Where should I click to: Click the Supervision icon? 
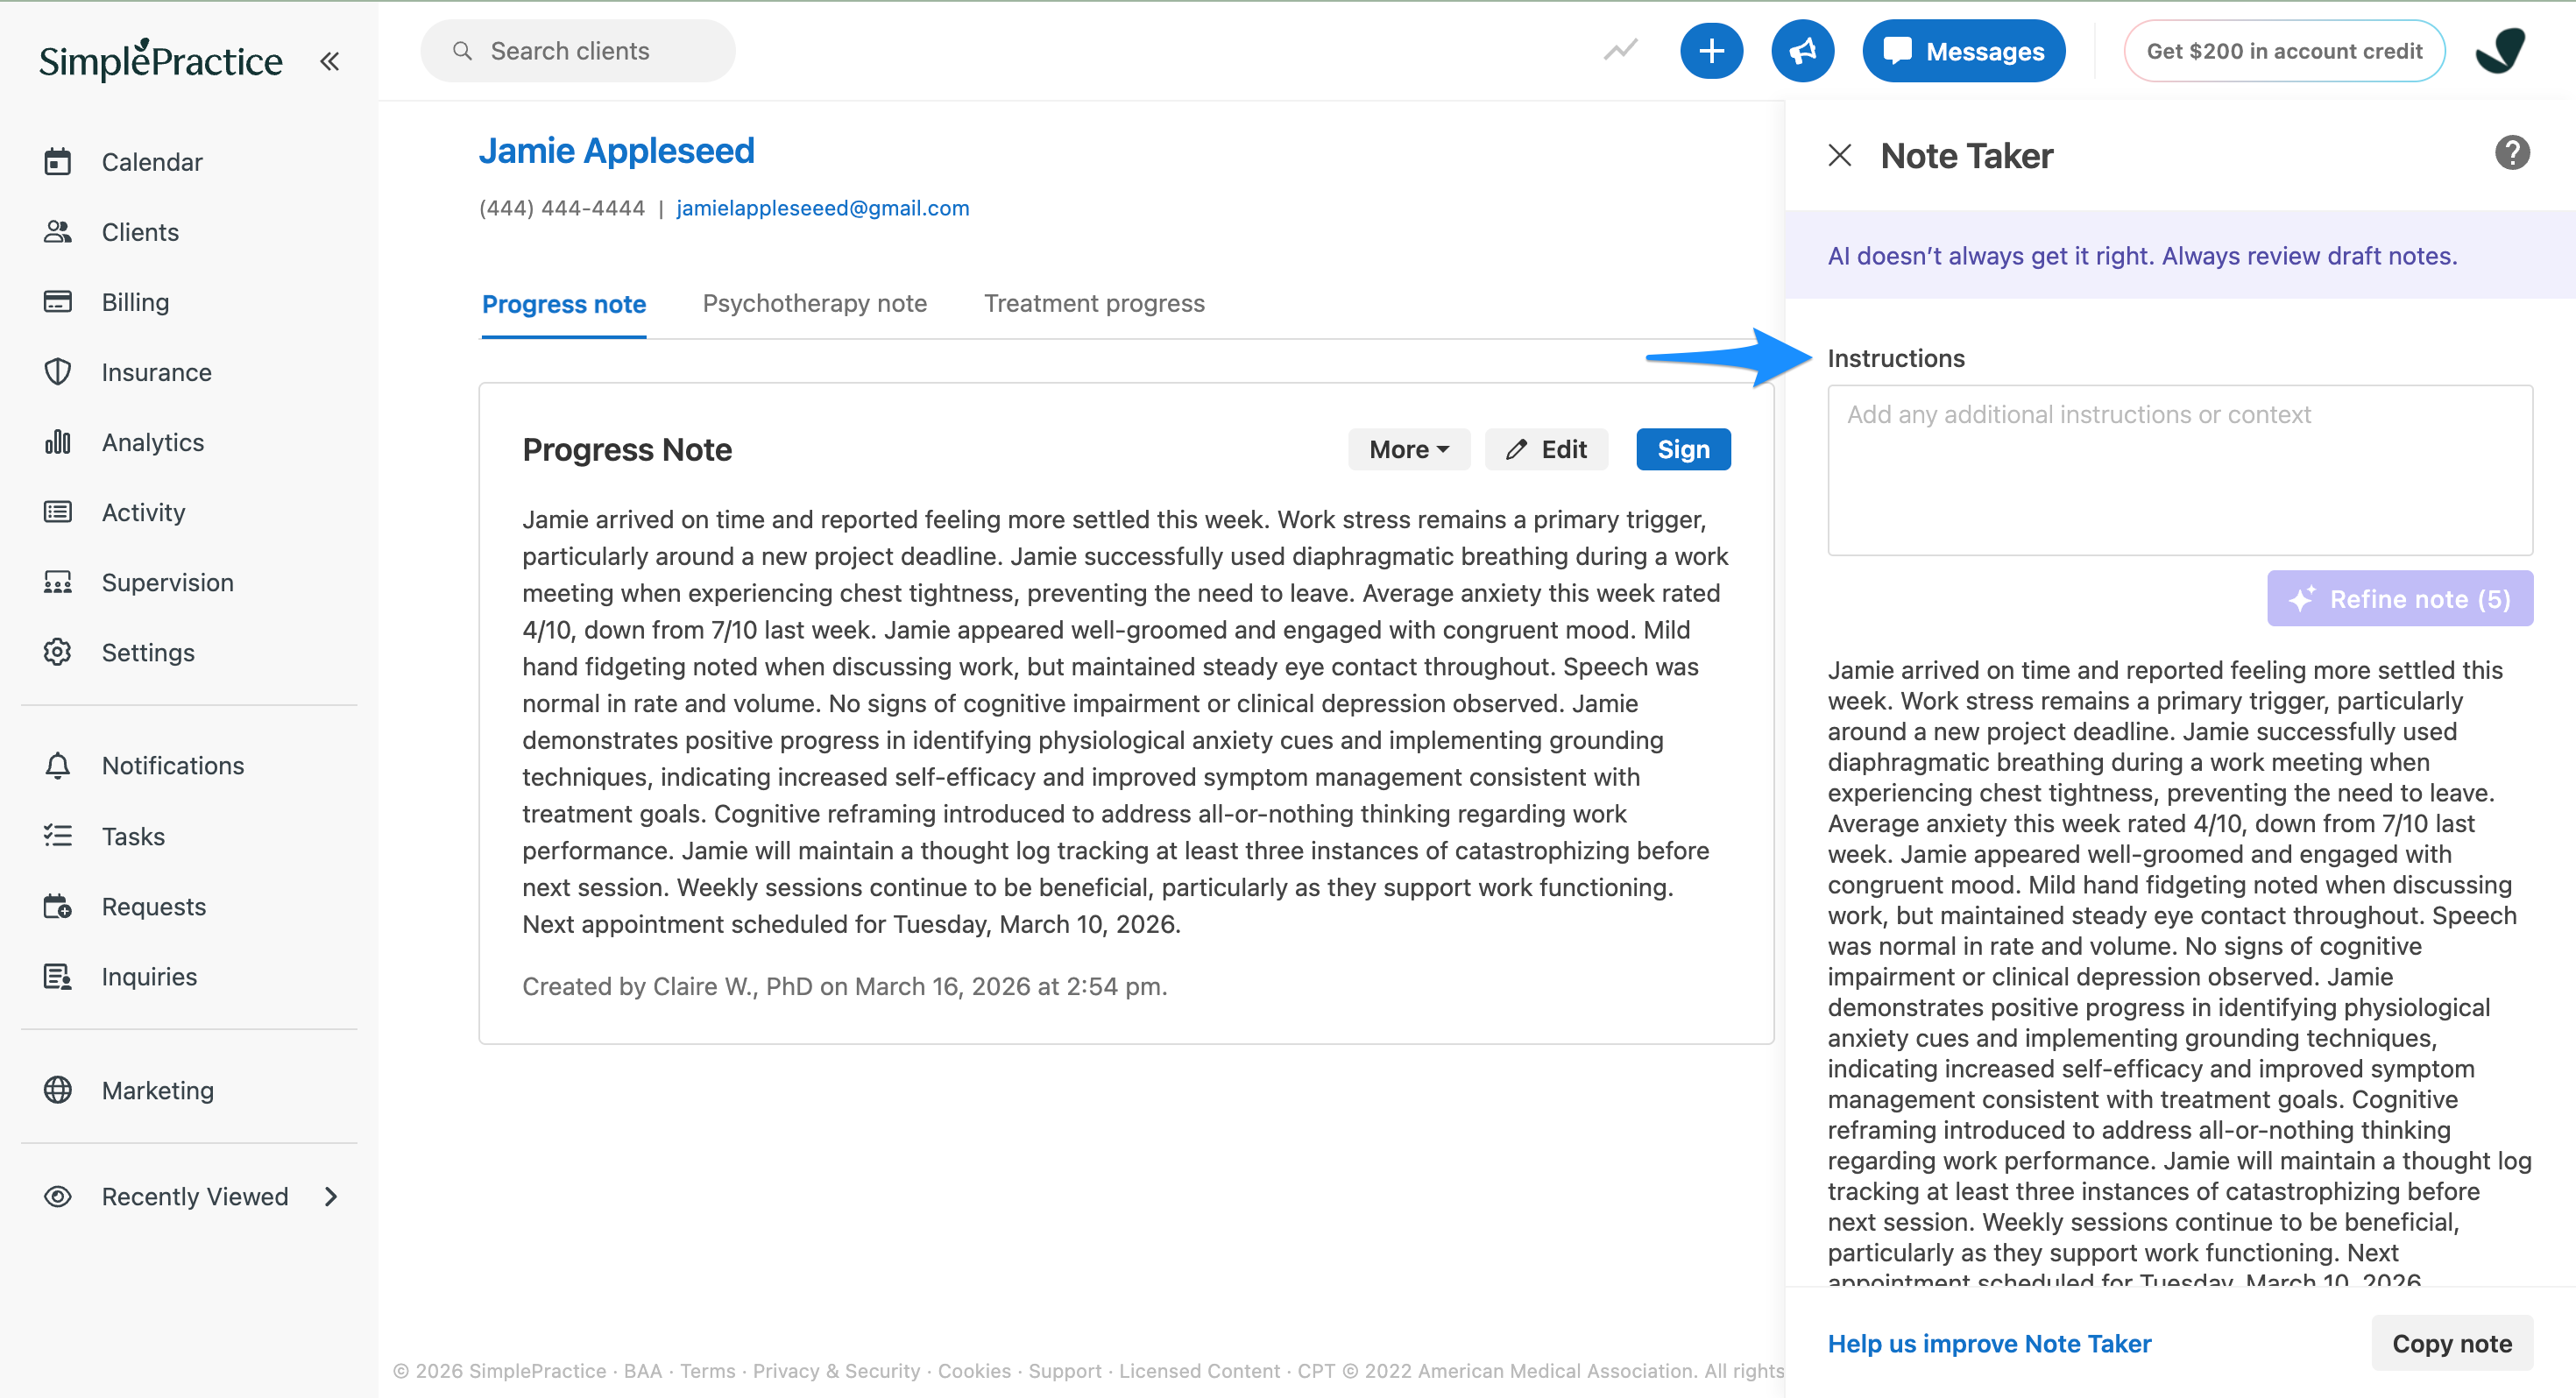click(x=58, y=582)
